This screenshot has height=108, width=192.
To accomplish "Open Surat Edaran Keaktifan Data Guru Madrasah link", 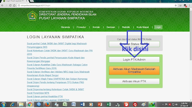I will [x=57, y=66].
